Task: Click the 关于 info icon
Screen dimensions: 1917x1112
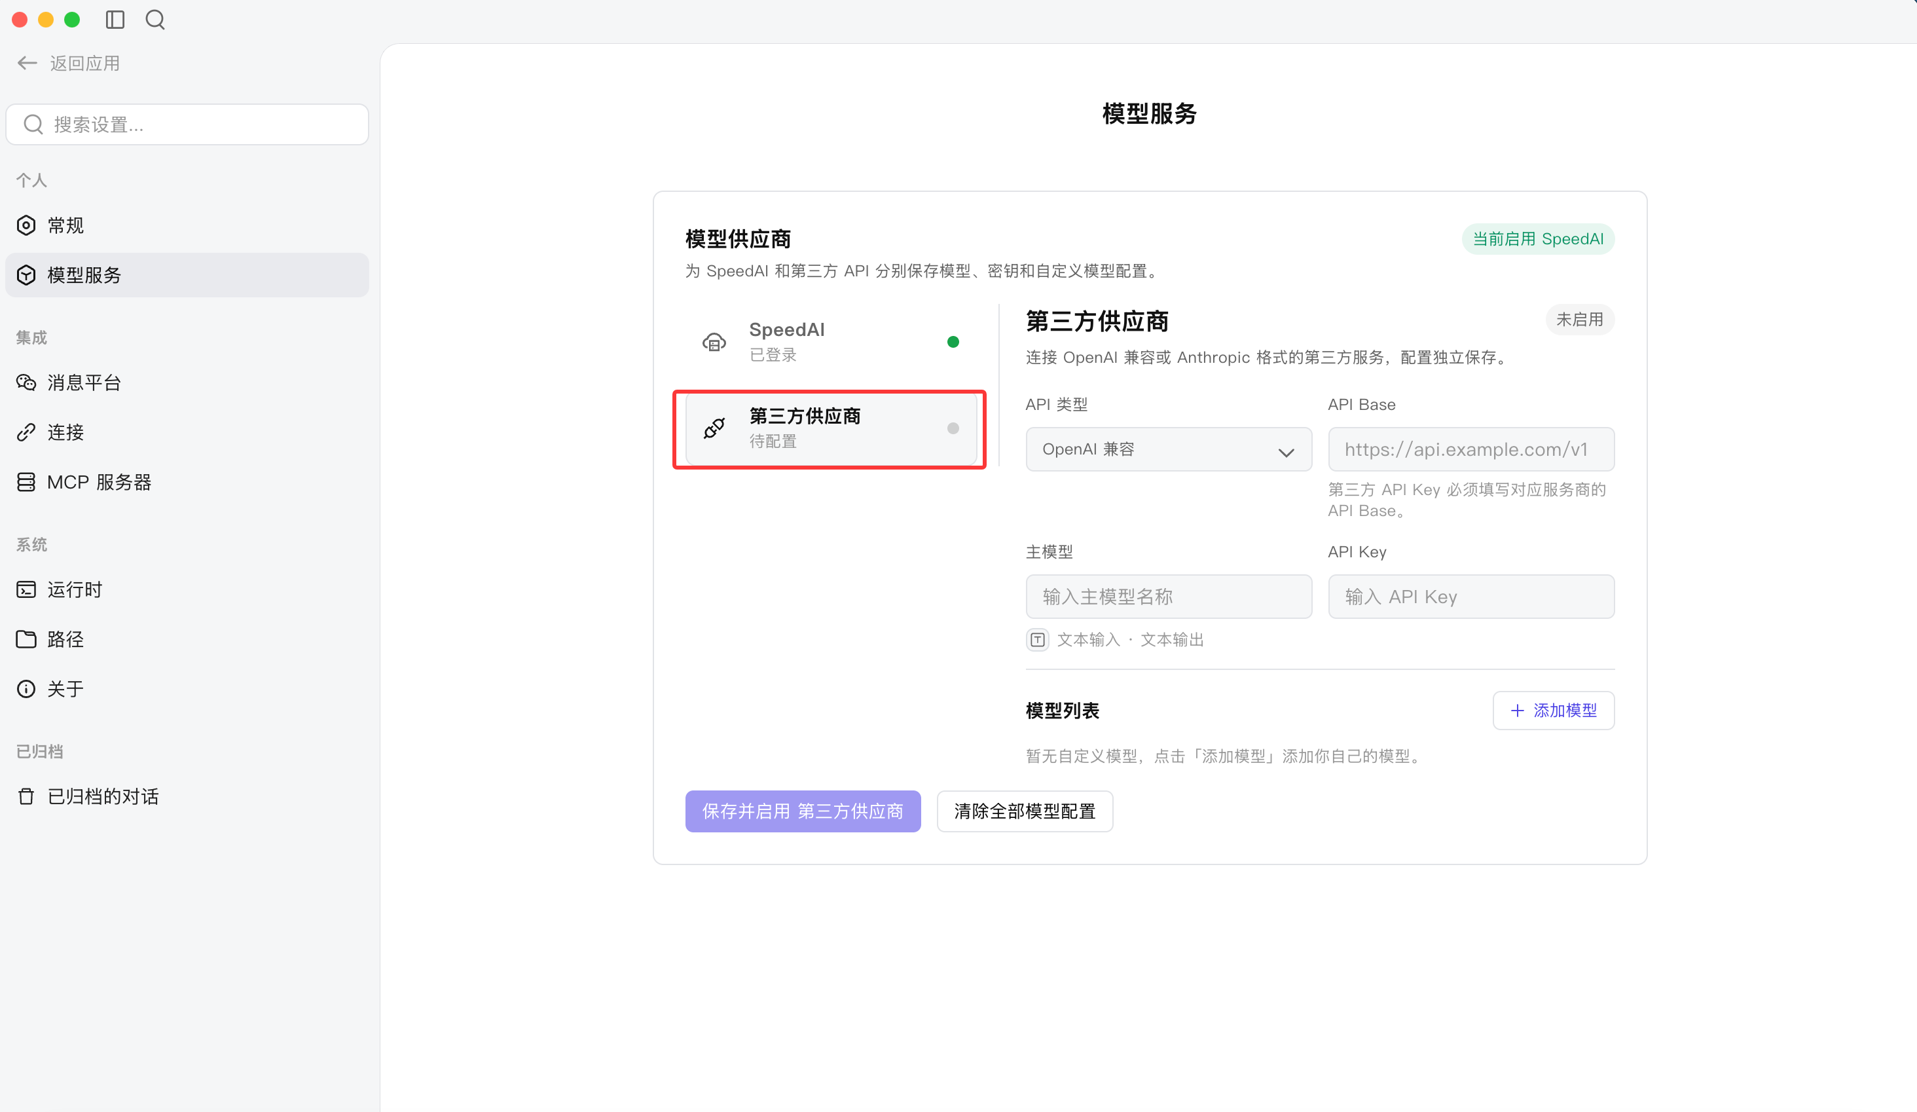Action: pyautogui.click(x=27, y=689)
